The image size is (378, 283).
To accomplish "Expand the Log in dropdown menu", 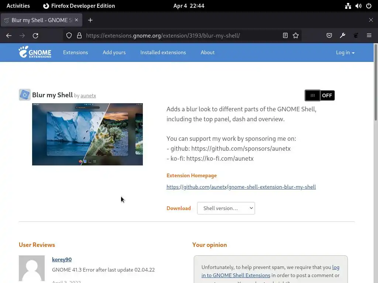I will (345, 52).
